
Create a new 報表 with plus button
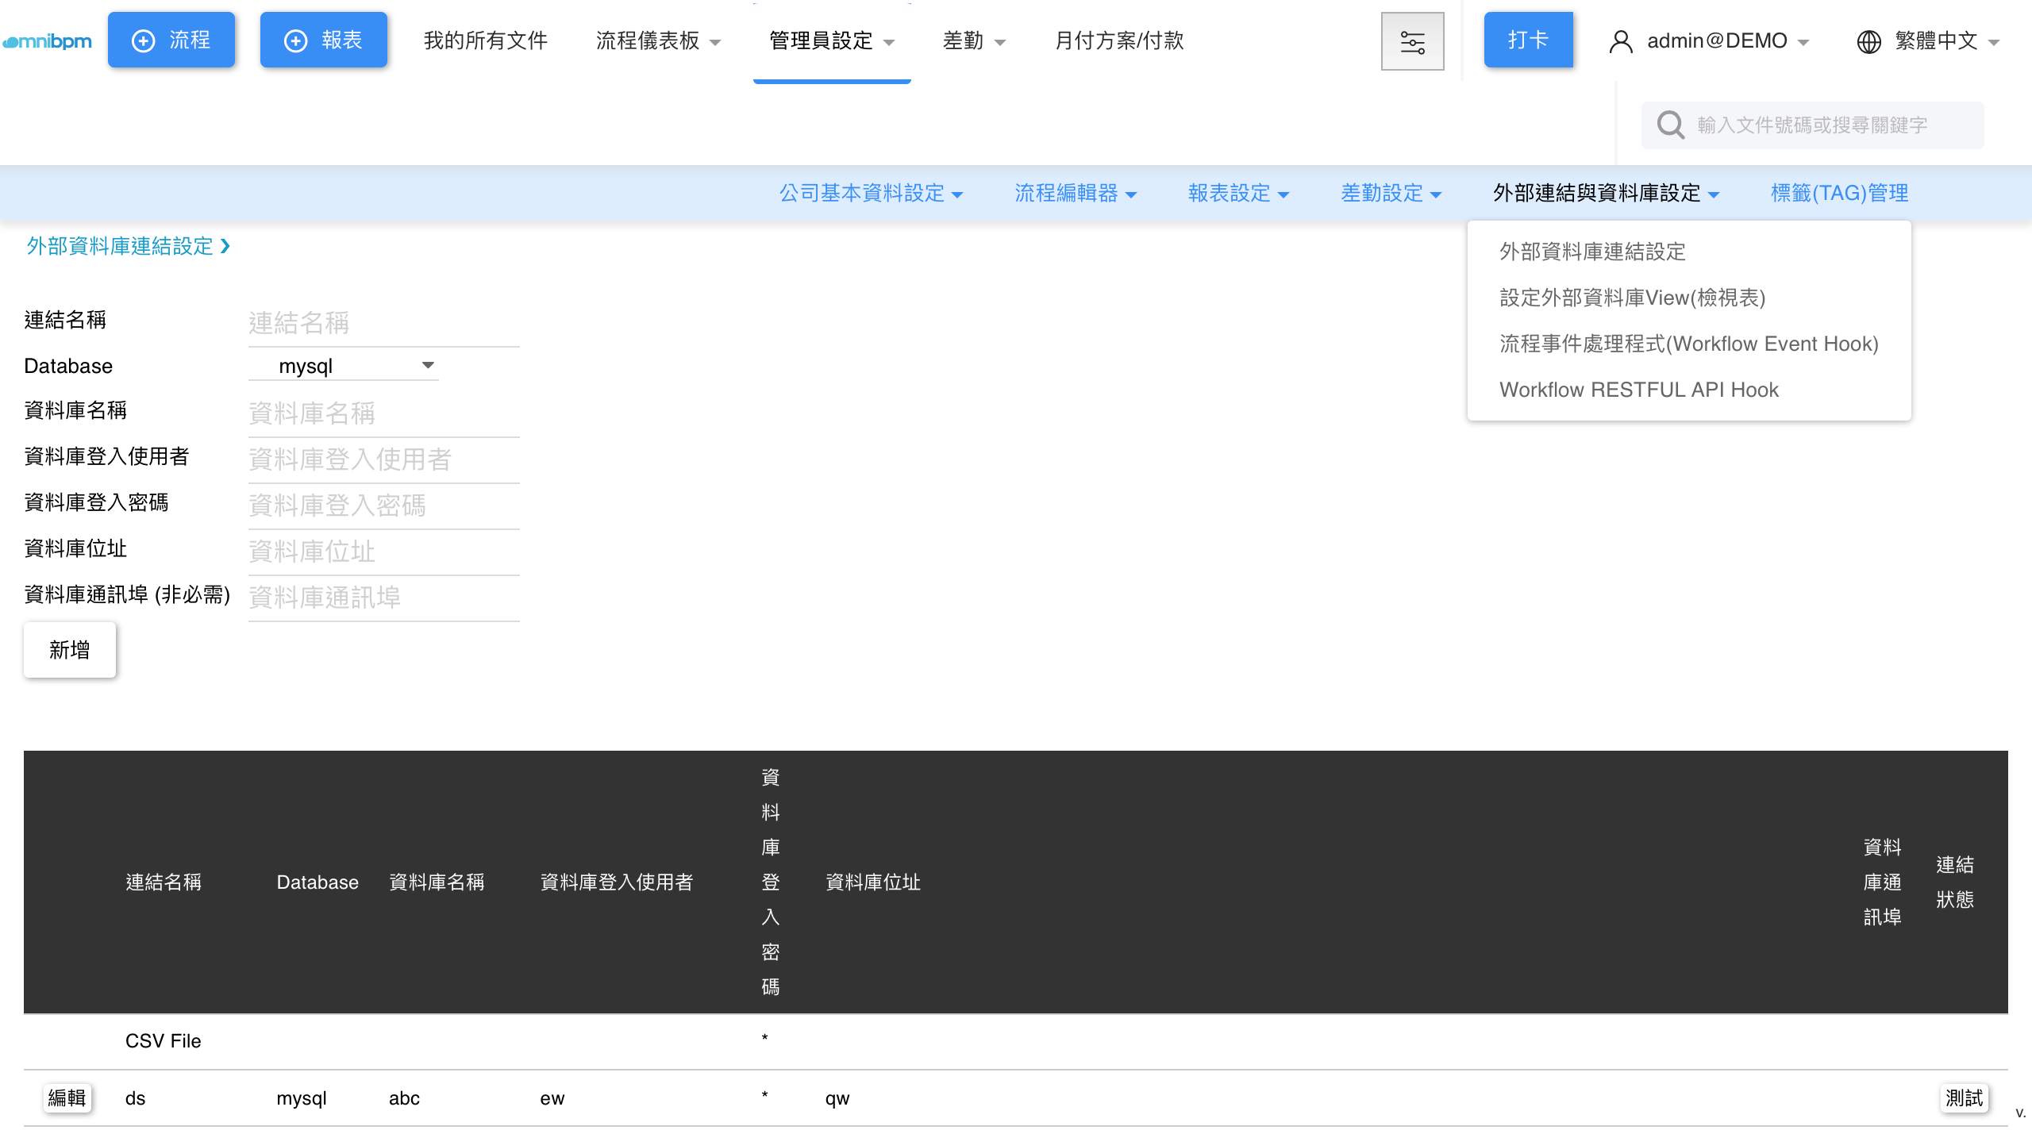pos(324,40)
